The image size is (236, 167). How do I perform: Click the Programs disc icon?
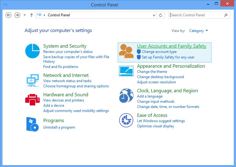[x=32, y=124]
